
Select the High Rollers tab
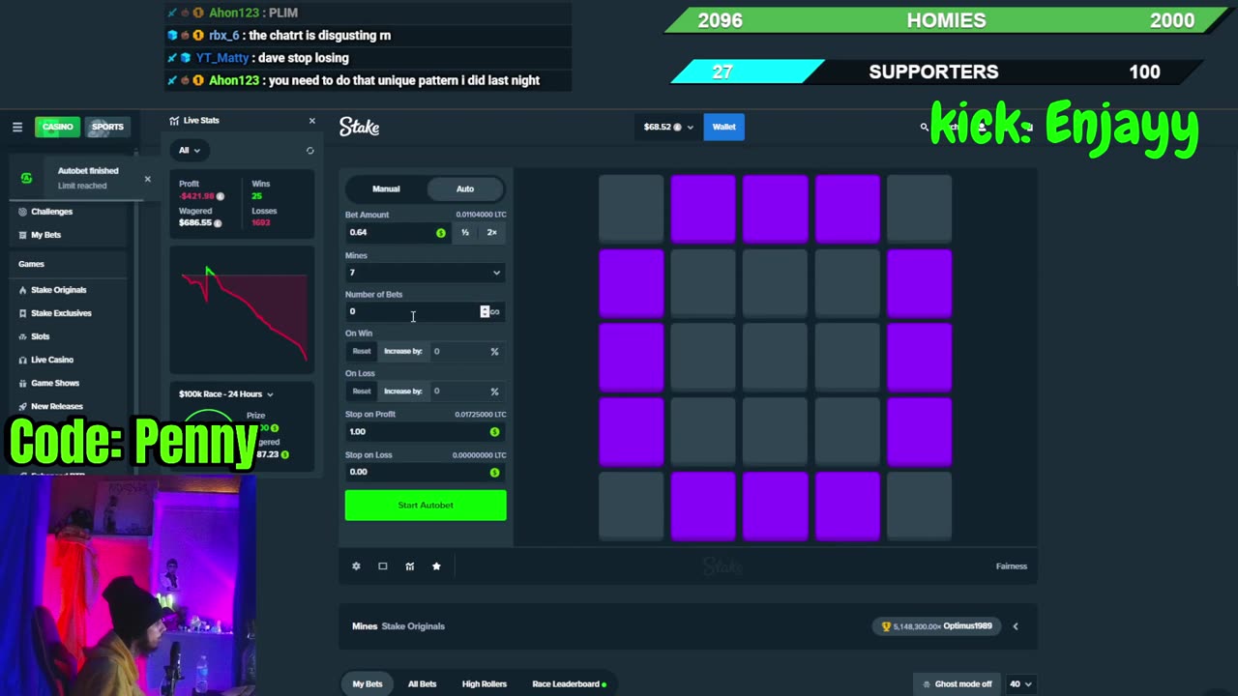(x=485, y=684)
